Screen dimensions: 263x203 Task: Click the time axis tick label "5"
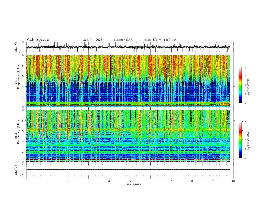pyautogui.click(x=130, y=181)
